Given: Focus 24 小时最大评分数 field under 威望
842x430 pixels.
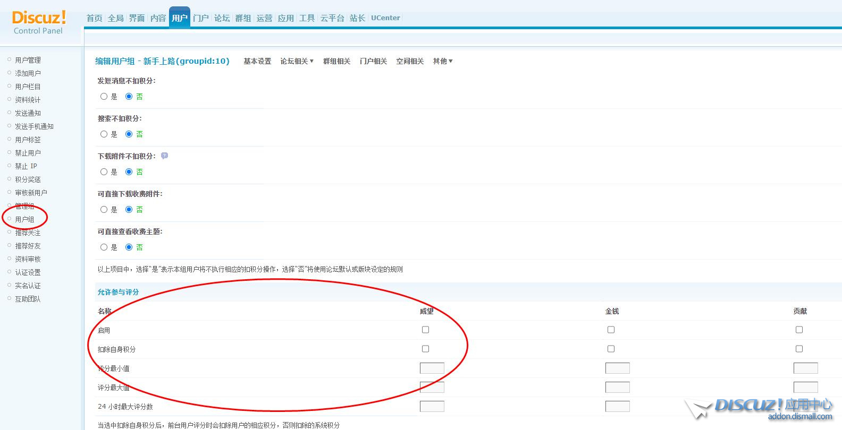Looking at the screenshot, I should (x=432, y=406).
